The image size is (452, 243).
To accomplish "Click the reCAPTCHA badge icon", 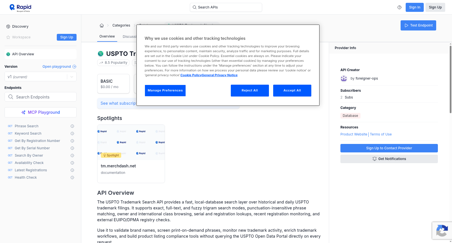I will [442, 231].
